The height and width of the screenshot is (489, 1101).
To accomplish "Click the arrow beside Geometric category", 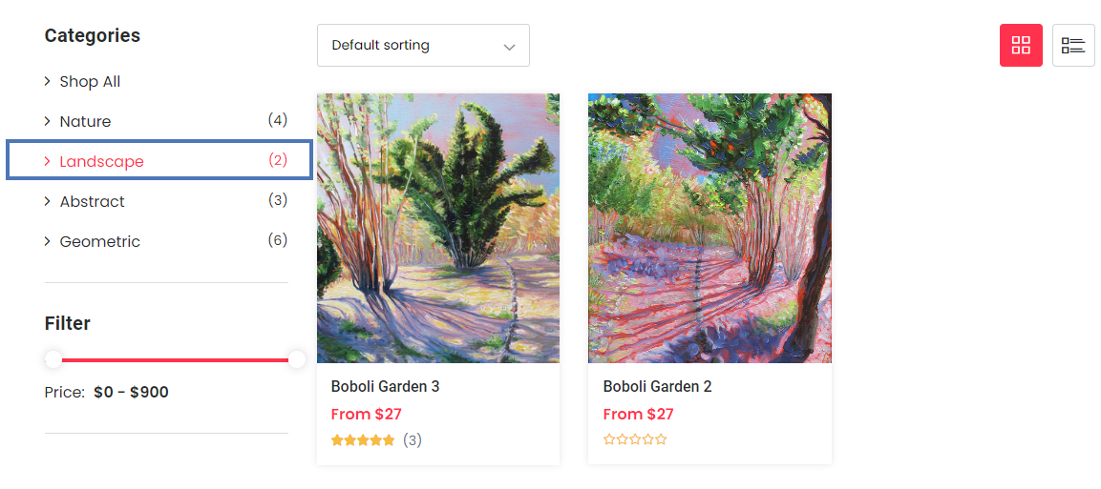I will coord(48,242).
